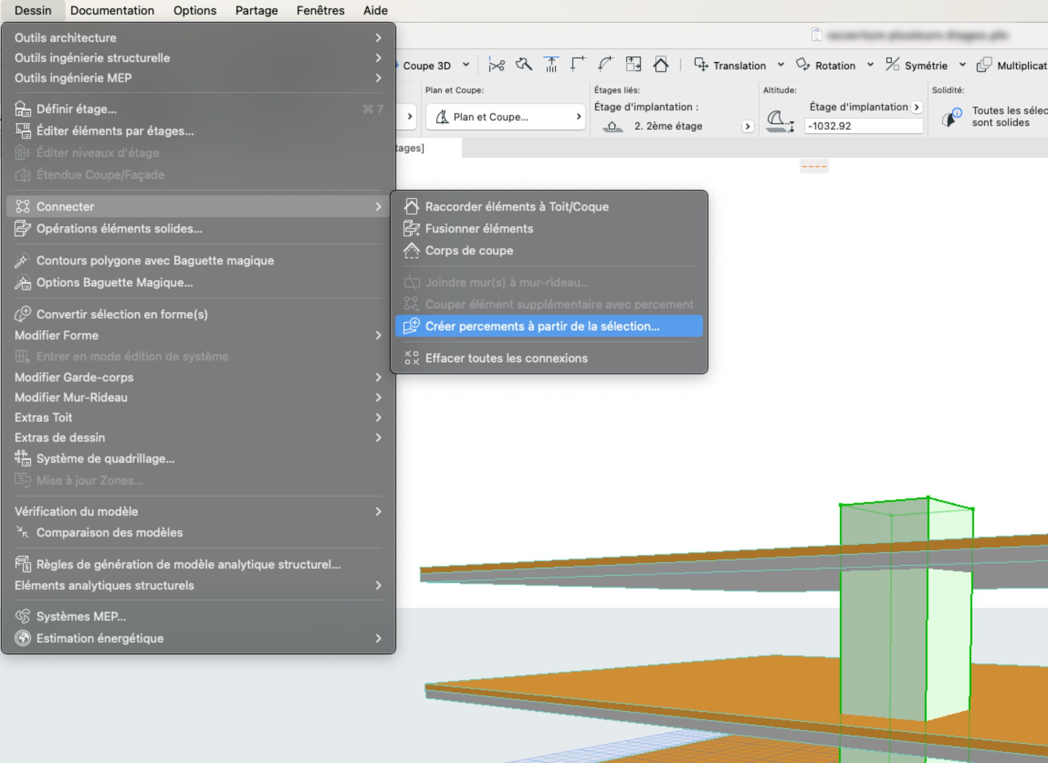
Task: Expand the Translation dropdown arrow
Action: (x=781, y=65)
